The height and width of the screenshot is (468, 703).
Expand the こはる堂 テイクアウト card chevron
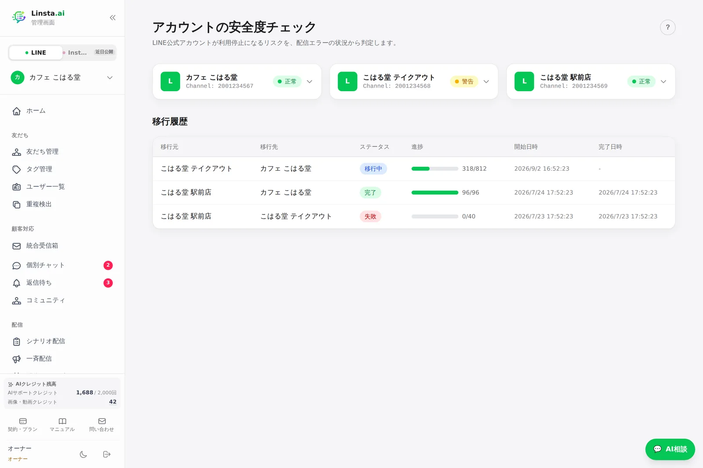point(486,82)
